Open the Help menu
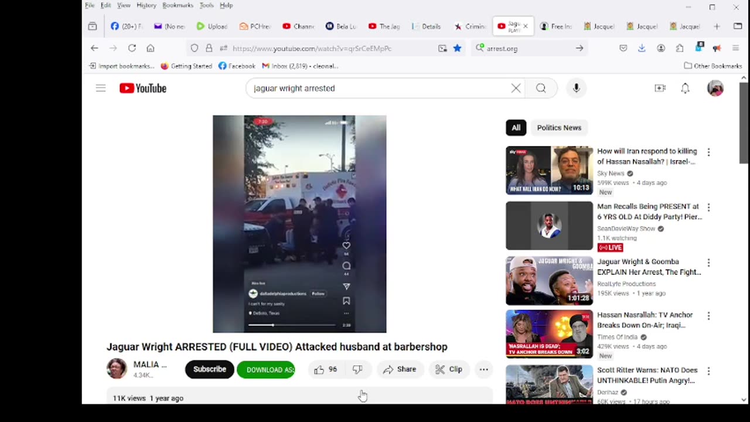 click(x=226, y=5)
